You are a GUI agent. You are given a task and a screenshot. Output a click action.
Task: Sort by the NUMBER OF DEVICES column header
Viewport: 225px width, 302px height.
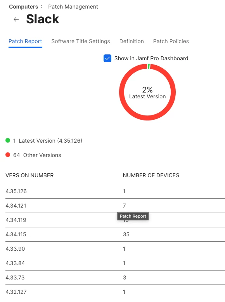(151, 175)
